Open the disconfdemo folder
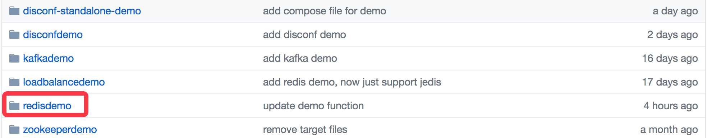726x138 pixels. 53,35
